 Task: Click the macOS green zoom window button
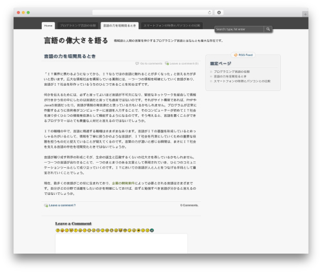click(x=28, y=12)
